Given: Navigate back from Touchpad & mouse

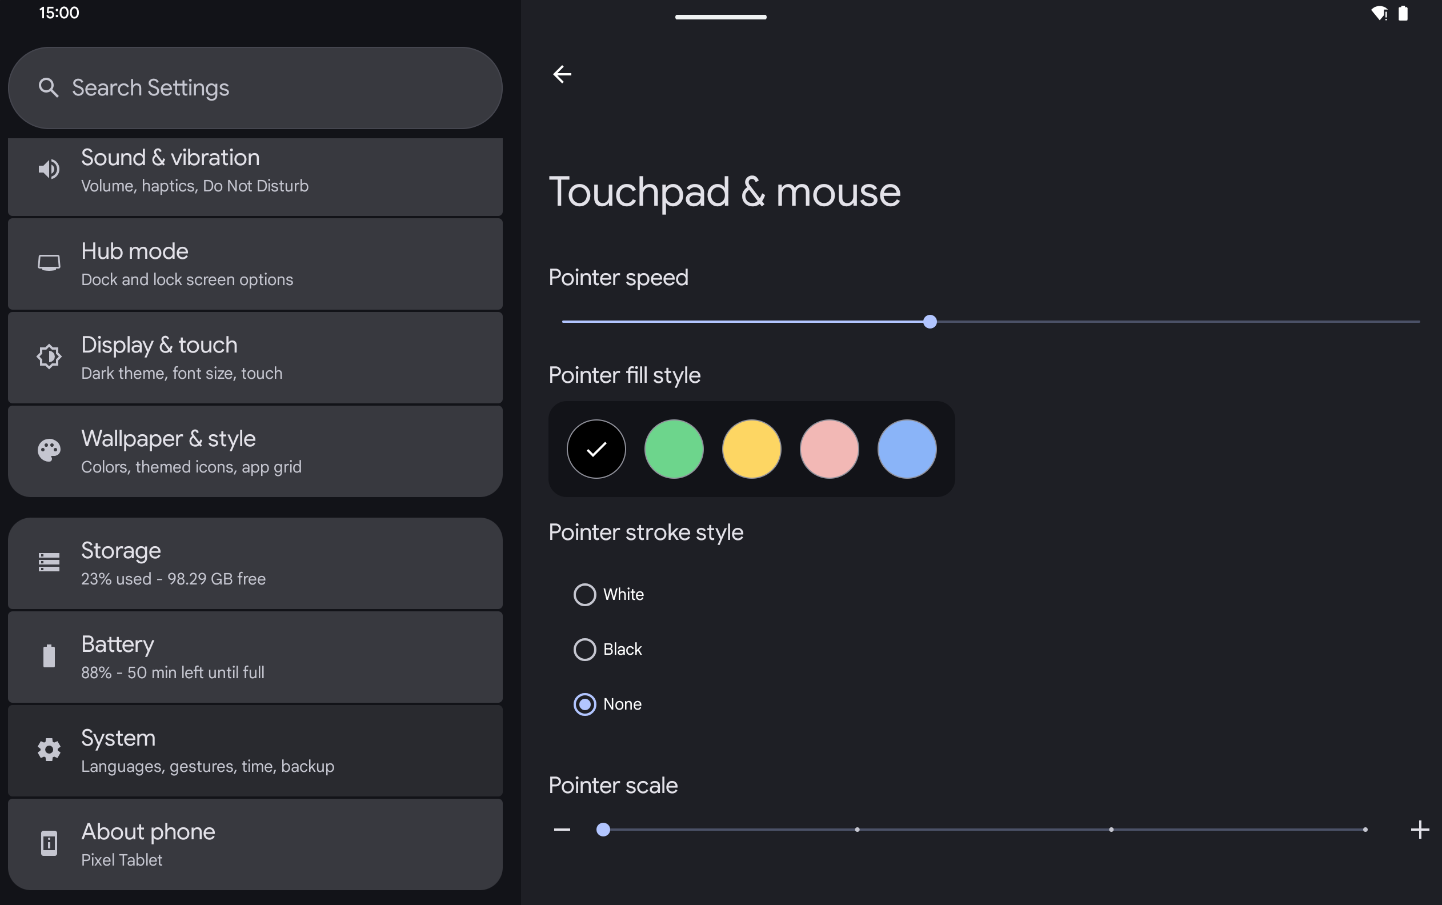Looking at the screenshot, I should 562,73.
